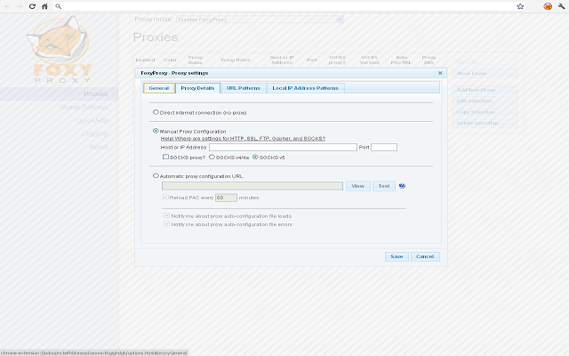Open the browser wrench settings menu
Screen dimensions: 569x356
561,6
